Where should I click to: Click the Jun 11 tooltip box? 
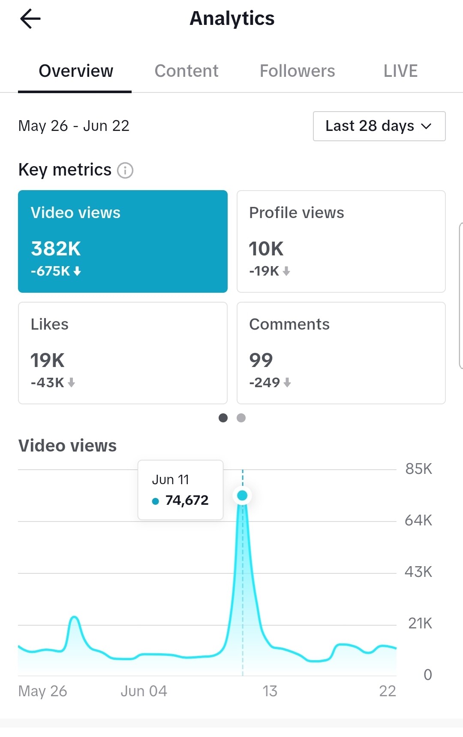coord(180,490)
